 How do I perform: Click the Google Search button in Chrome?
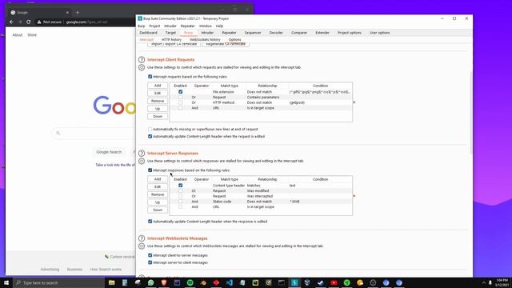point(109,152)
